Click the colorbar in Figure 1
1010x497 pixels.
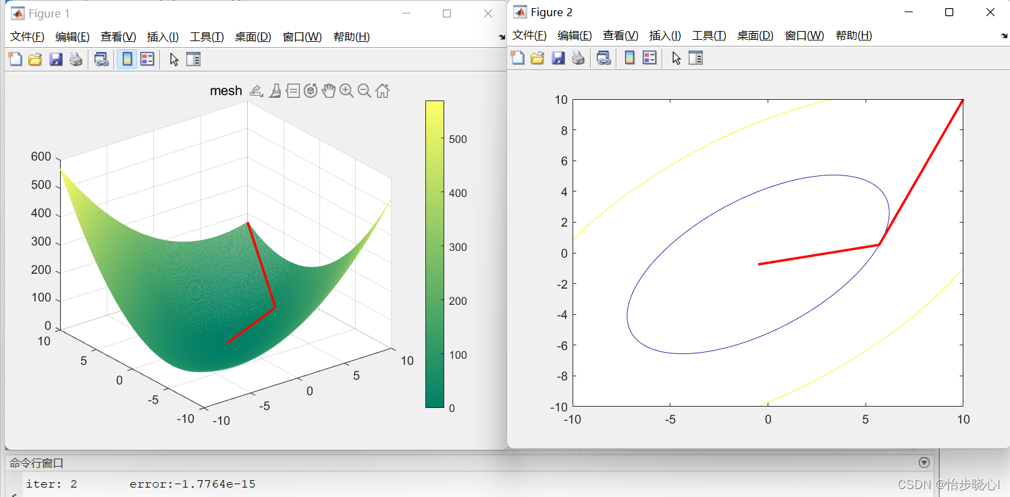tap(435, 254)
